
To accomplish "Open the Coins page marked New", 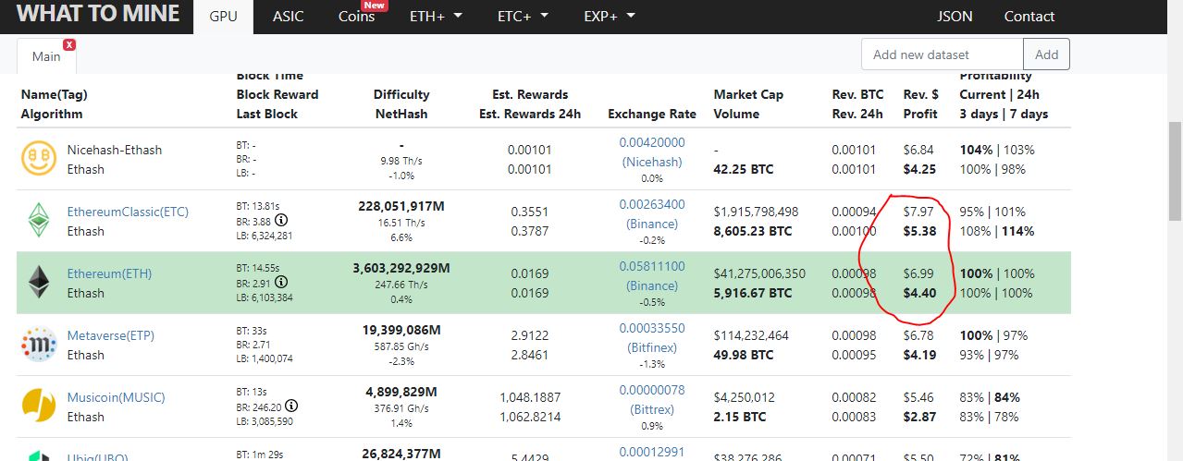I will click(x=357, y=17).
